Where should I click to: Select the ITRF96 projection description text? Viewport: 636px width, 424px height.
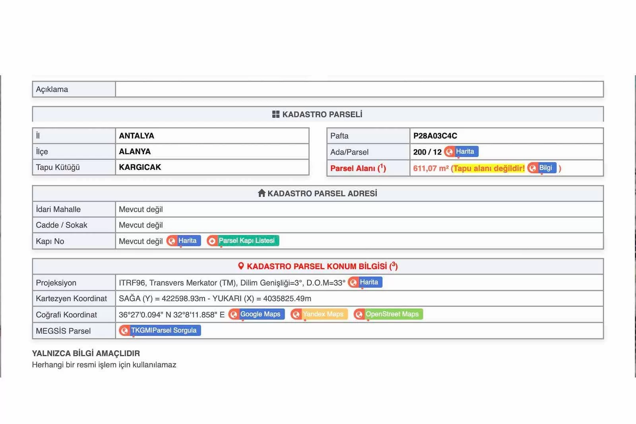[232, 283]
